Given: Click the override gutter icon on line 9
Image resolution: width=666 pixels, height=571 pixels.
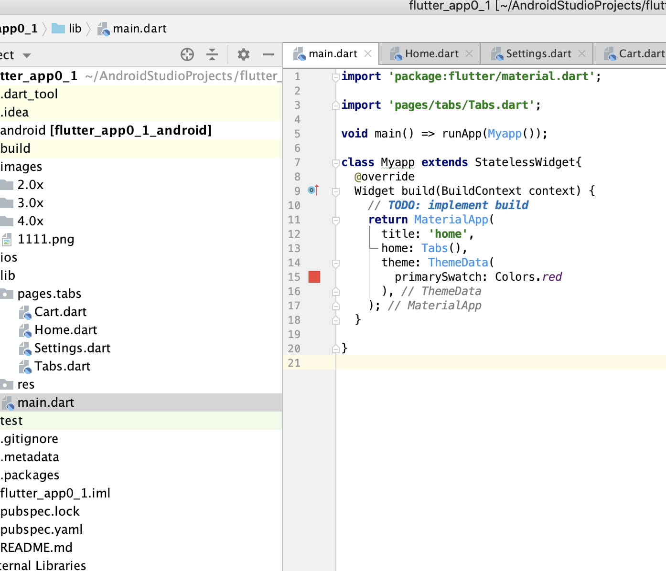Looking at the screenshot, I should (313, 190).
